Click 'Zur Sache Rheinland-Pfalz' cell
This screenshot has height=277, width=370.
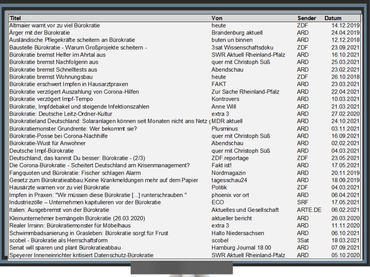[x=245, y=92]
